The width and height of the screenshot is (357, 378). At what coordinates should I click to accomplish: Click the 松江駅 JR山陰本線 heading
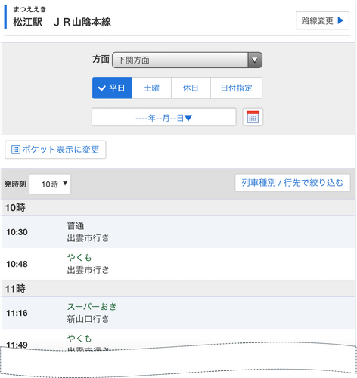[x=62, y=22]
